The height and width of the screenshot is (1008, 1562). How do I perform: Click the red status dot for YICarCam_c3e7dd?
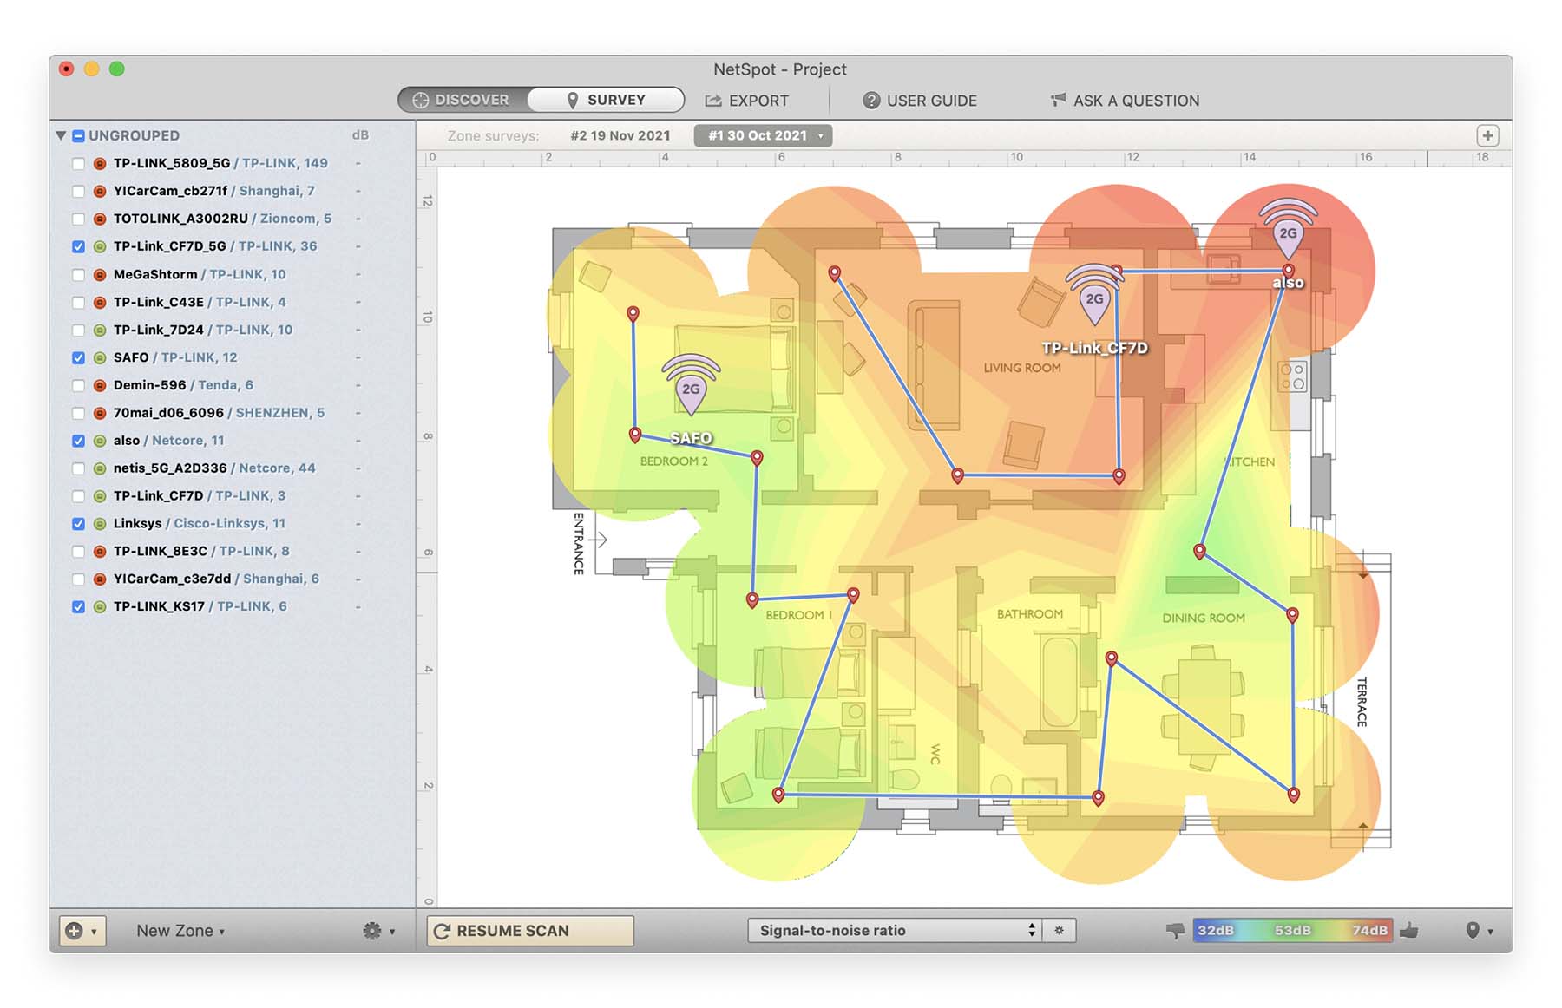(100, 579)
